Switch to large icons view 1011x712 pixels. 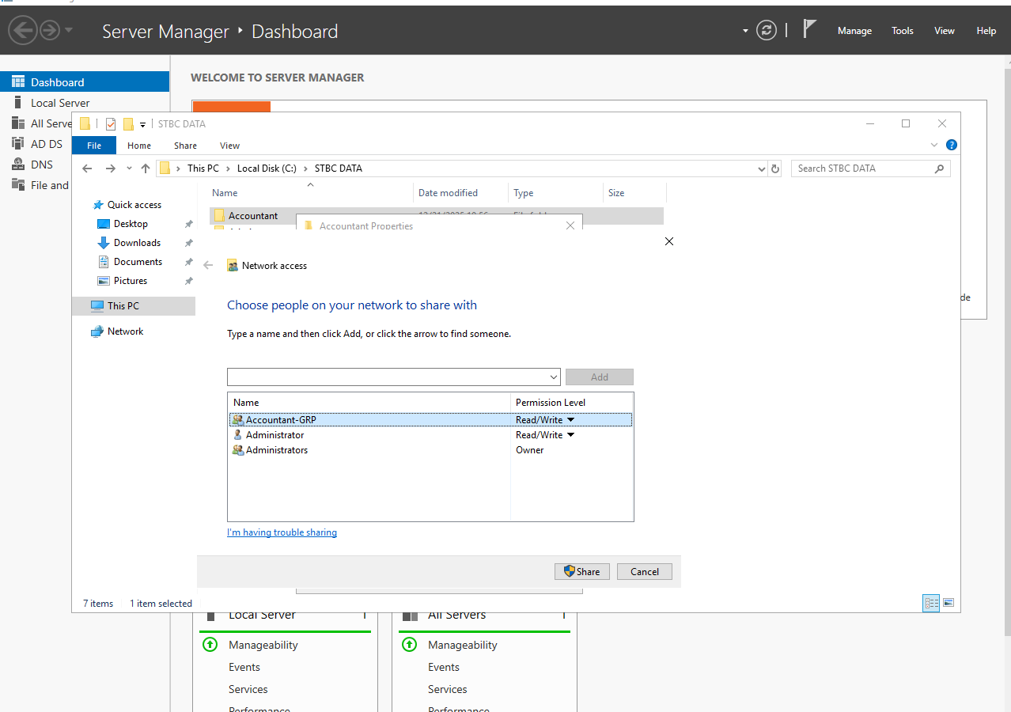949,603
